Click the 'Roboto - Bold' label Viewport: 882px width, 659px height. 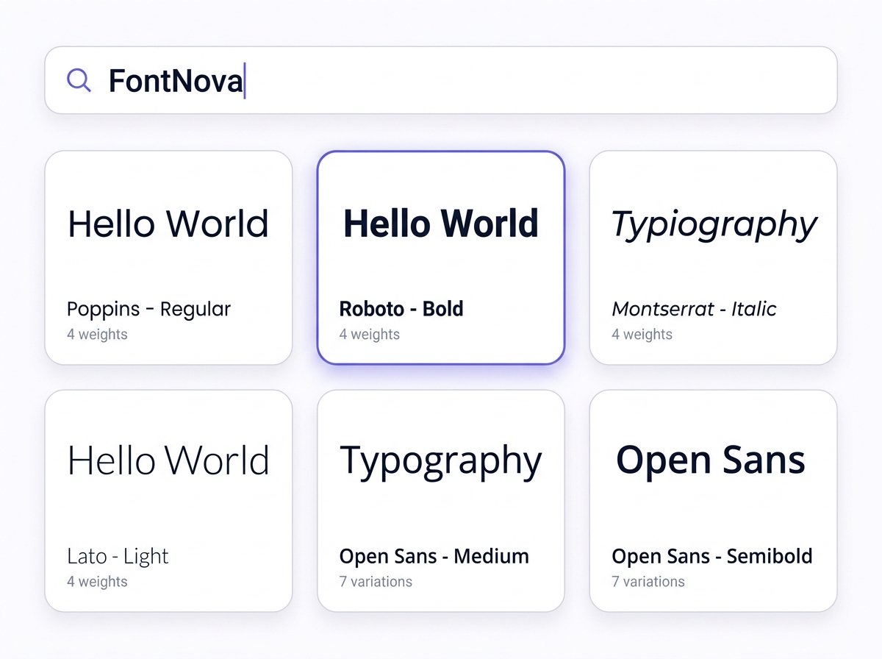(401, 309)
